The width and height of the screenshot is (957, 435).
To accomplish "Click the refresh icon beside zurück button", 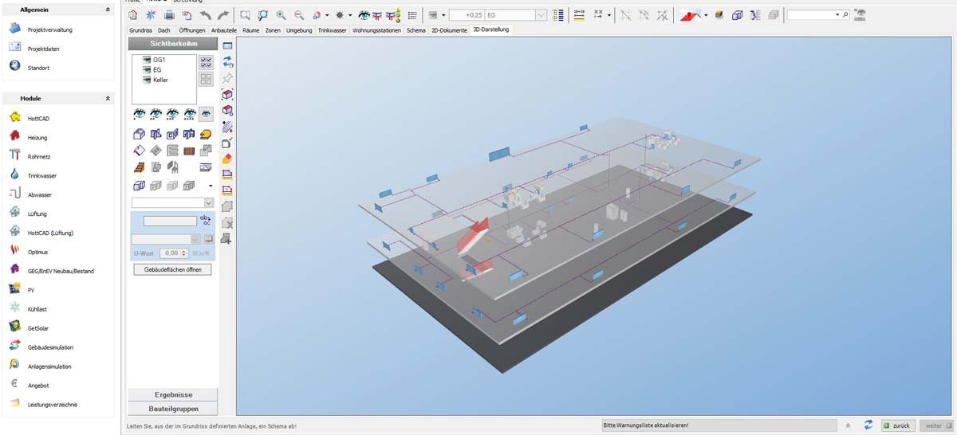I will (x=868, y=425).
